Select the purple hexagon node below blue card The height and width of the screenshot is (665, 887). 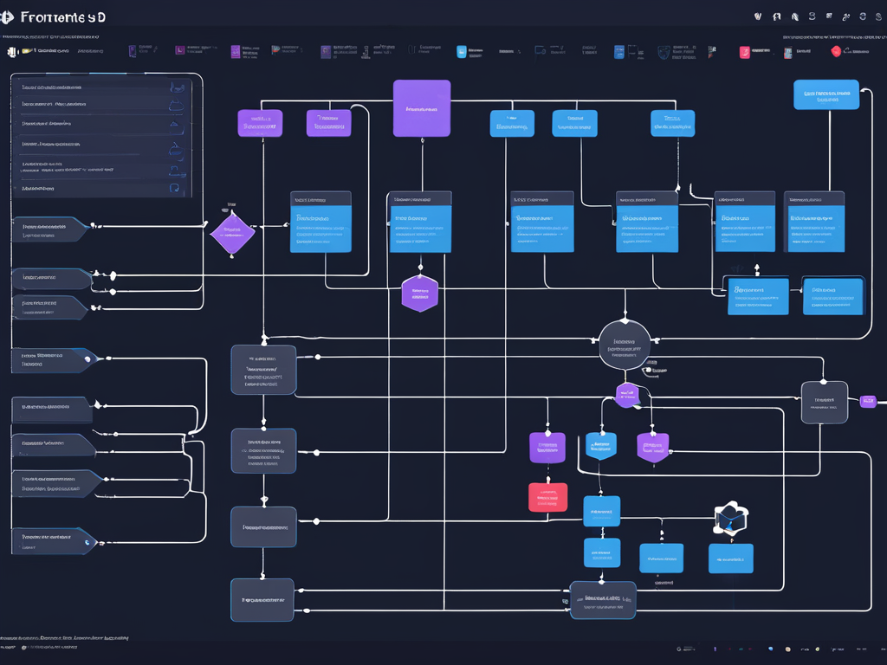click(x=420, y=294)
